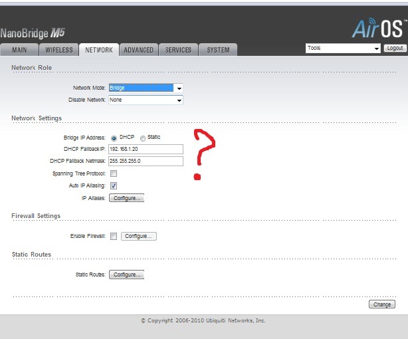This screenshot has width=408, height=339.
Task: Click the AirOS logo
Action: tap(379, 28)
